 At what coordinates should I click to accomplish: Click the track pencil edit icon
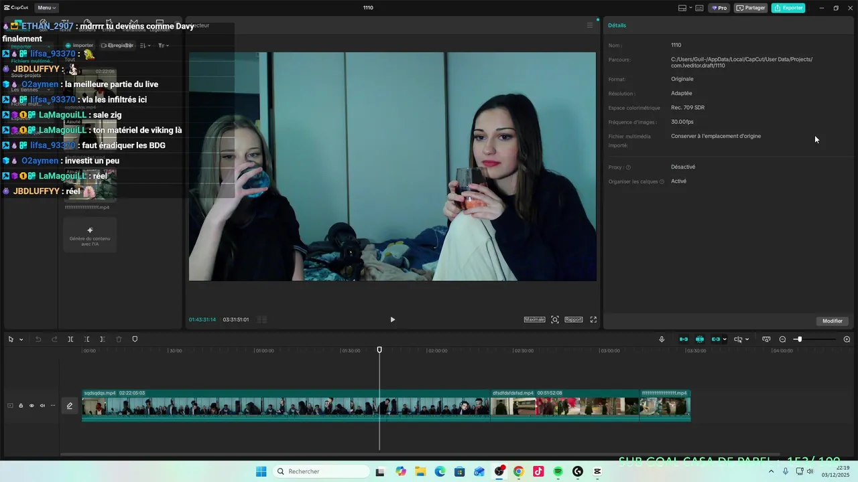(x=69, y=406)
